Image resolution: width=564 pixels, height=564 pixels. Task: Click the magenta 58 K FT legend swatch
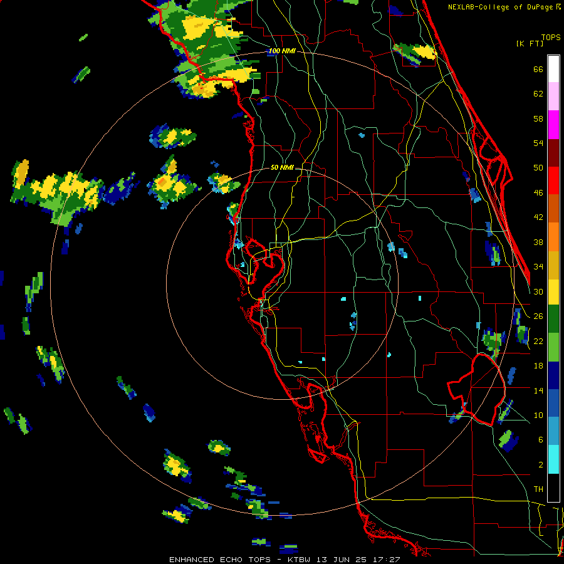tap(553, 125)
